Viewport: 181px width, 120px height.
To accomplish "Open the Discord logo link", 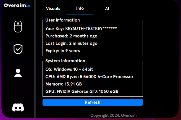I will click(18, 107).
